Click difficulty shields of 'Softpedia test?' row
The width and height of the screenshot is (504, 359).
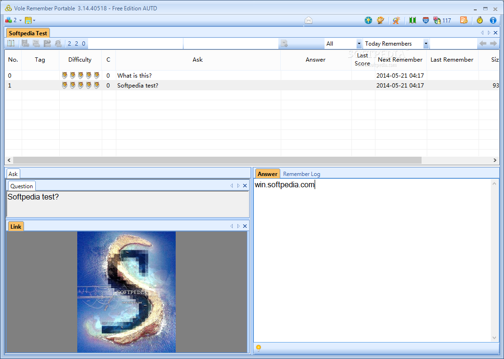point(81,86)
